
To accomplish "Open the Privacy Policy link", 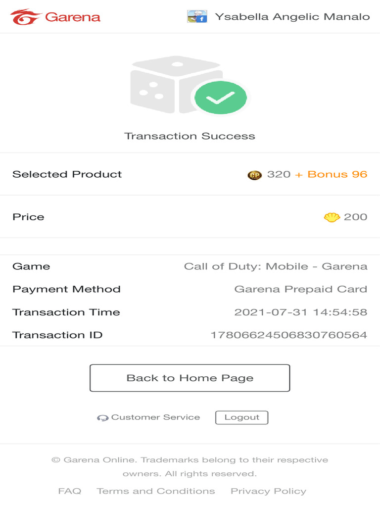I will 268,491.
